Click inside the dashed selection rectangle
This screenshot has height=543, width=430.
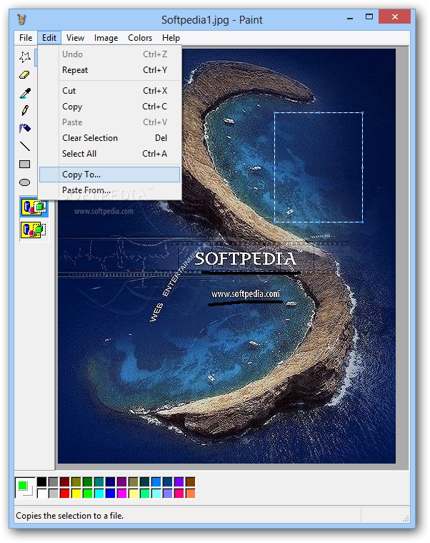click(x=319, y=167)
